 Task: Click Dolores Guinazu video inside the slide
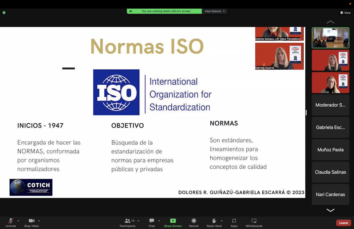coord(279,34)
